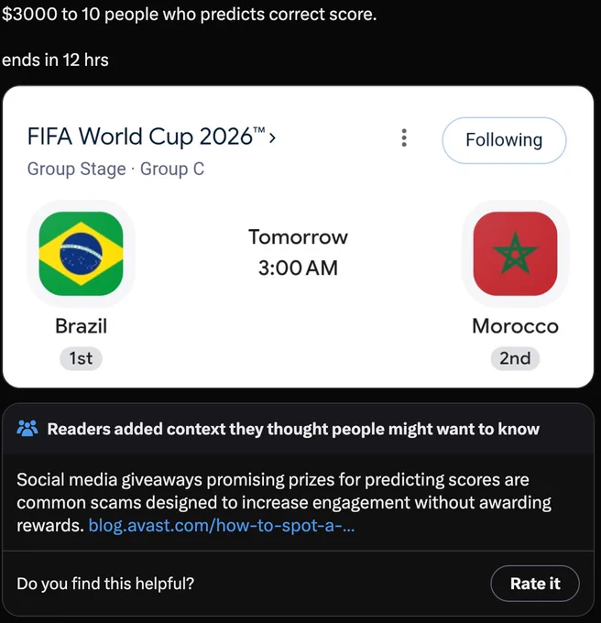This screenshot has height=623, width=601.
Task: Click Do you find this helpful text
Action: (105, 584)
